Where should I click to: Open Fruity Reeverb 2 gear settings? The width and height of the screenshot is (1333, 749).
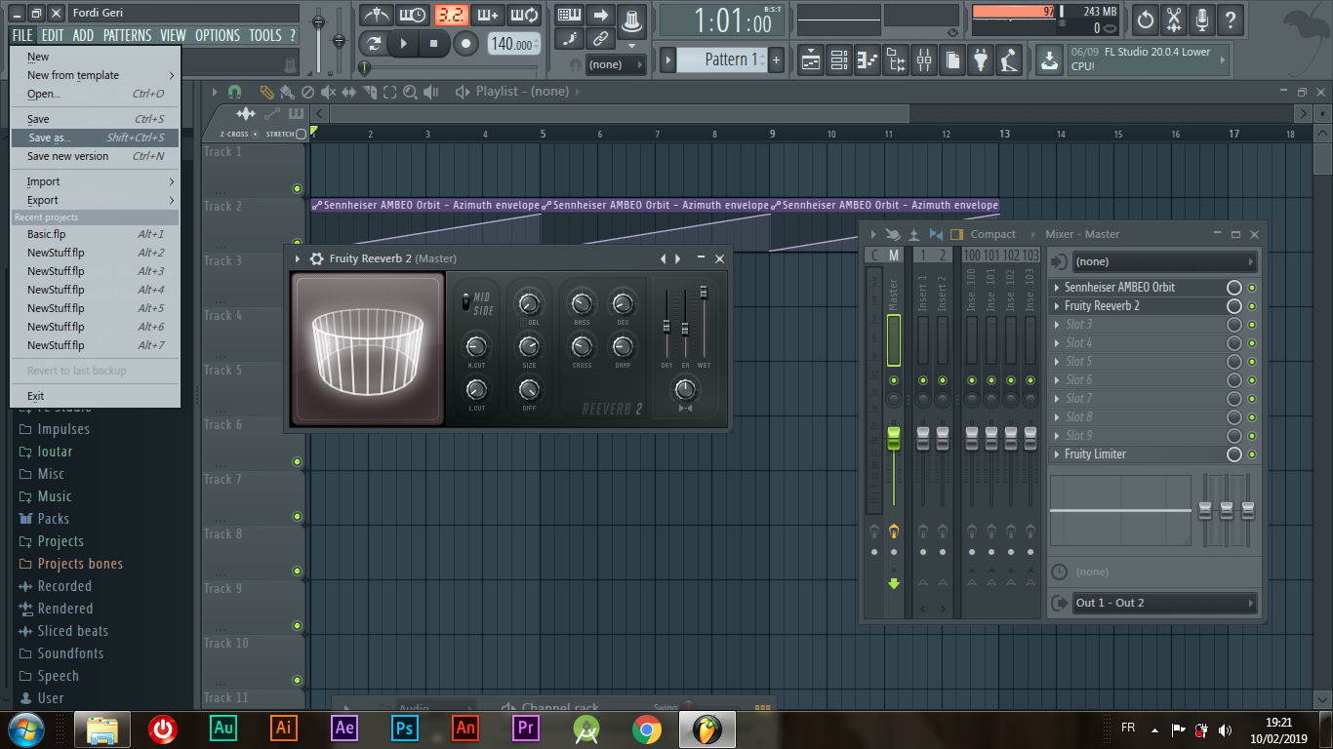316,258
